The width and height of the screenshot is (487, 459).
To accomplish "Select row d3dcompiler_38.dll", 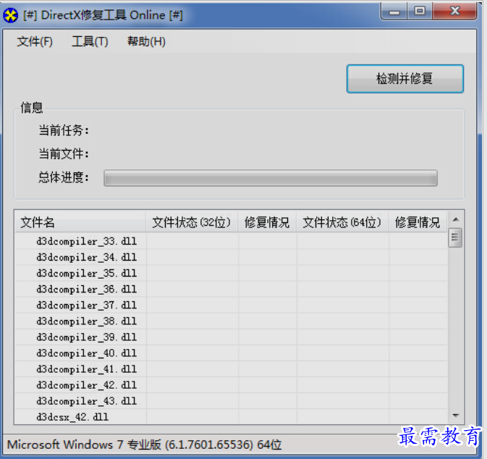I will [x=232, y=321].
